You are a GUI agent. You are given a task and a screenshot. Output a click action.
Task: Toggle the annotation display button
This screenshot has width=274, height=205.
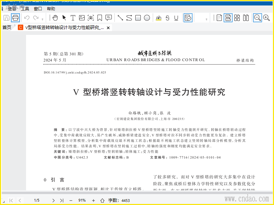pyautogui.click(x=188, y=18)
